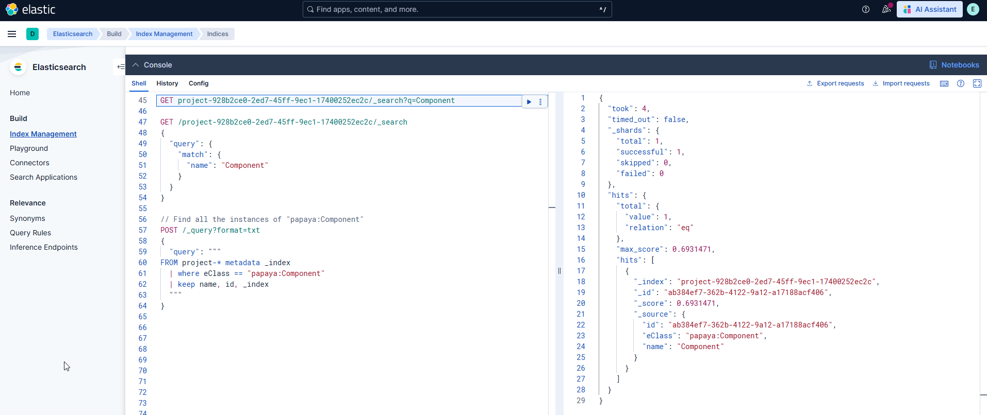
Task: Focus the global search field
Action: (x=457, y=9)
